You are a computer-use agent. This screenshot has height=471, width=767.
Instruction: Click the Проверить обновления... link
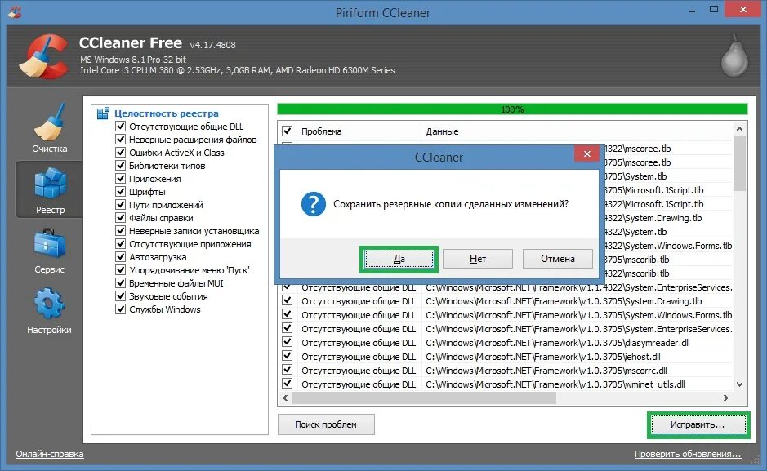pyautogui.click(x=688, y=454)
